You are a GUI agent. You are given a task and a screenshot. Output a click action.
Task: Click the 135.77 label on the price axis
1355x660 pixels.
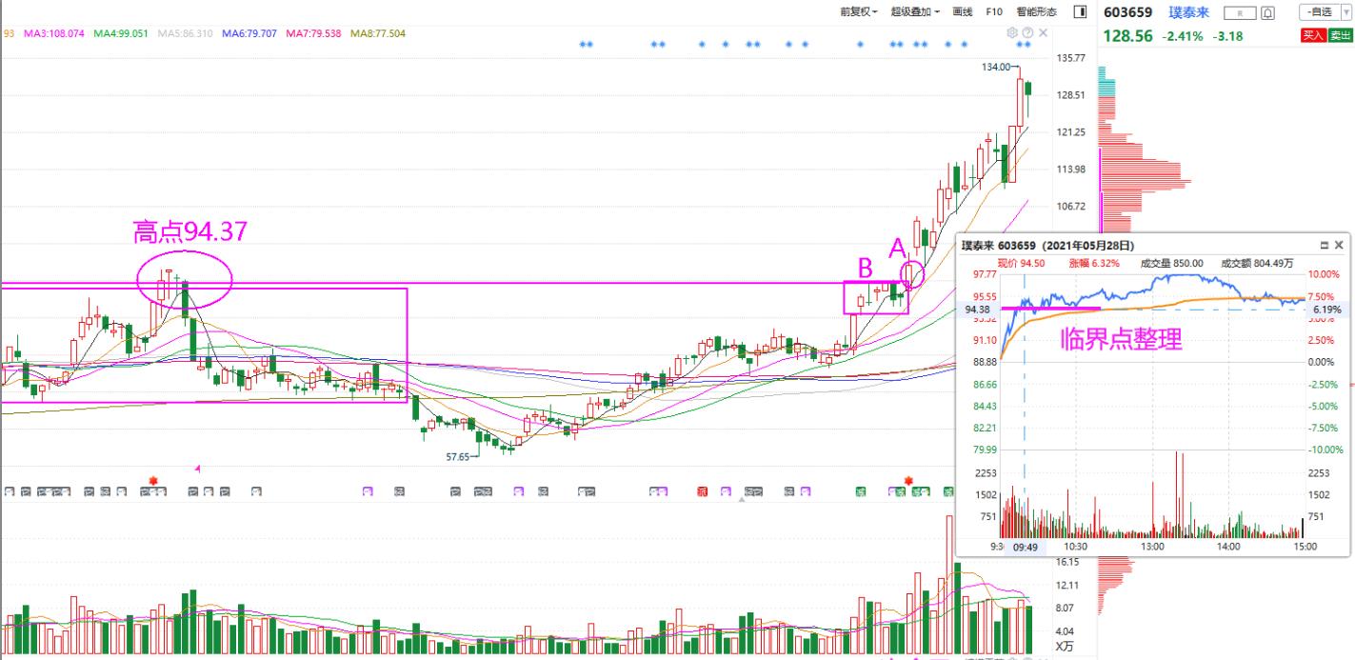click(x=1071, y=58)
